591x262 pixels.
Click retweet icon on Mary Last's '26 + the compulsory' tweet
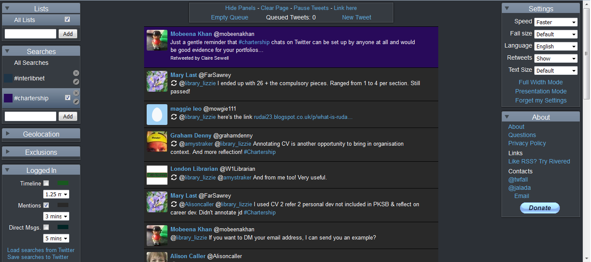[174, 83]
